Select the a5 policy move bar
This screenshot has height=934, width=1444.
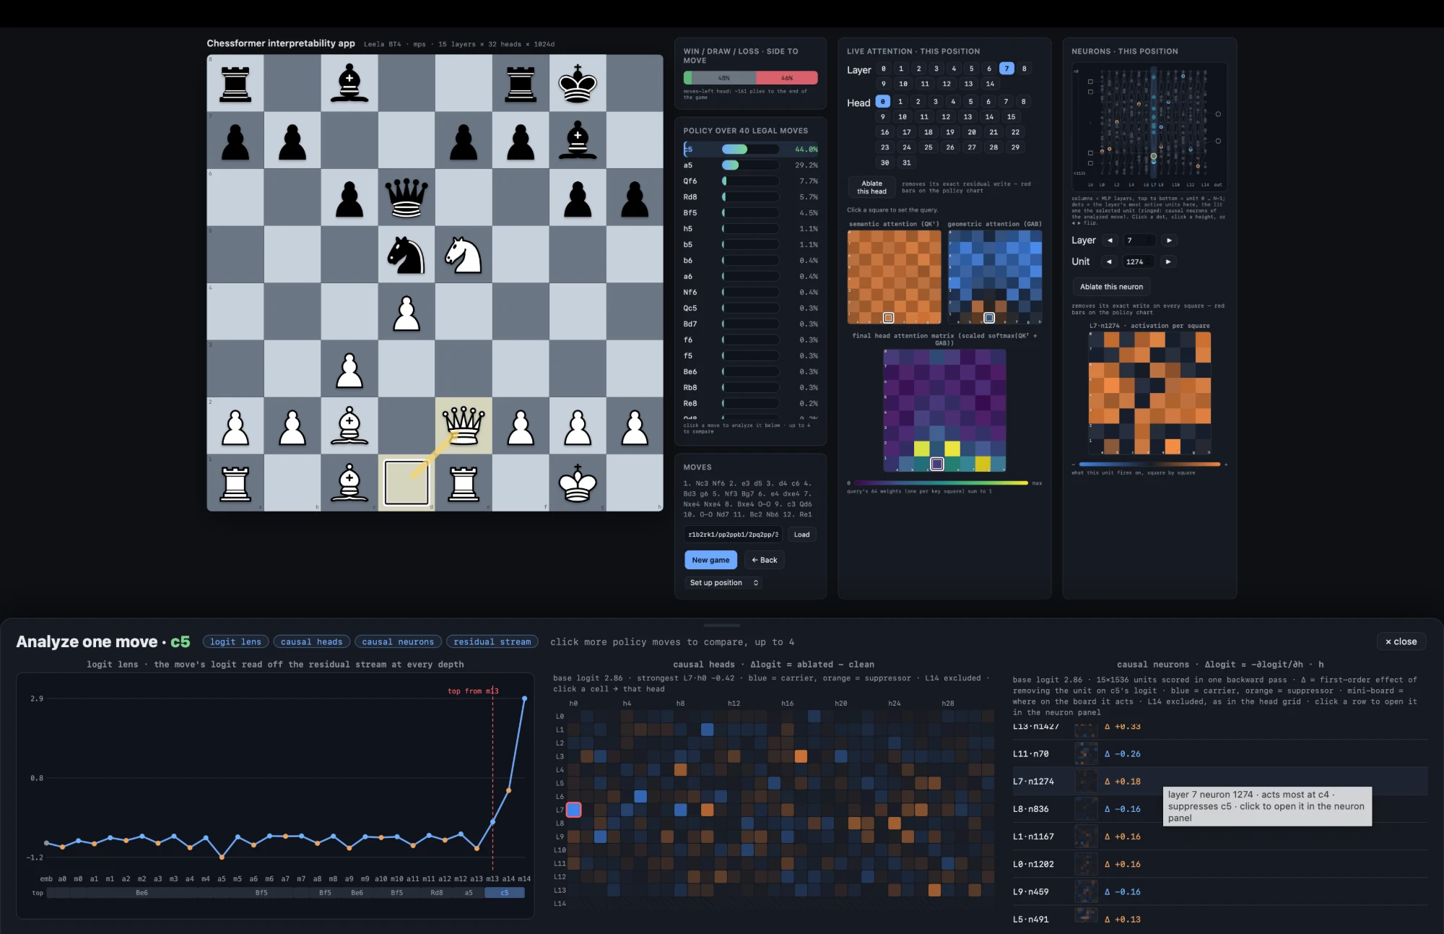coord(751,165)
